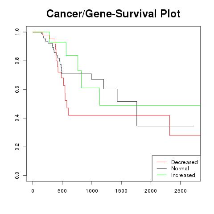214x214 pixels.
Task: Click the 0.6 y-axis tick label
Action: [x=17, y=89]
